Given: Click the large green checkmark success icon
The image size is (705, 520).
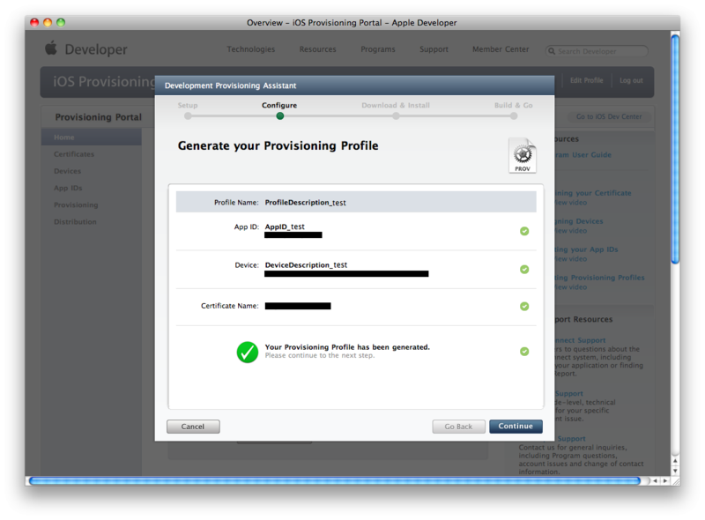Looking at the screenshot, I should 248,353.
